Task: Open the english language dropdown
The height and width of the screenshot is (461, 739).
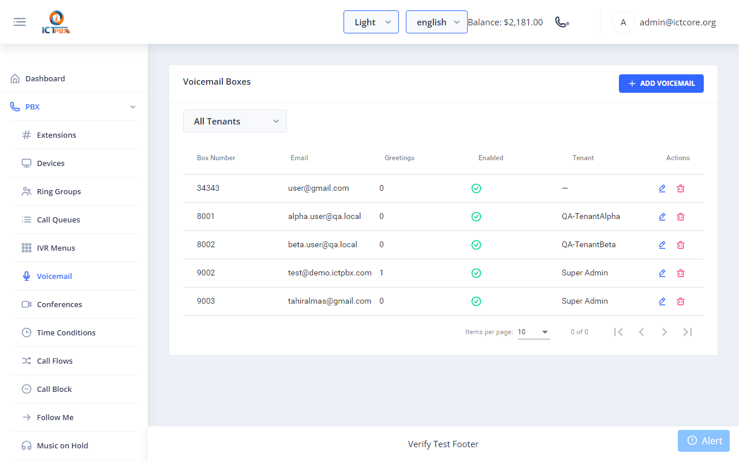Action: [436, 22]
